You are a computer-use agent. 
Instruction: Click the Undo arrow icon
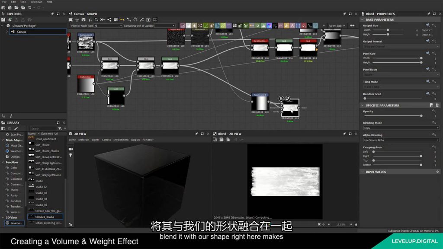(30, 8)
